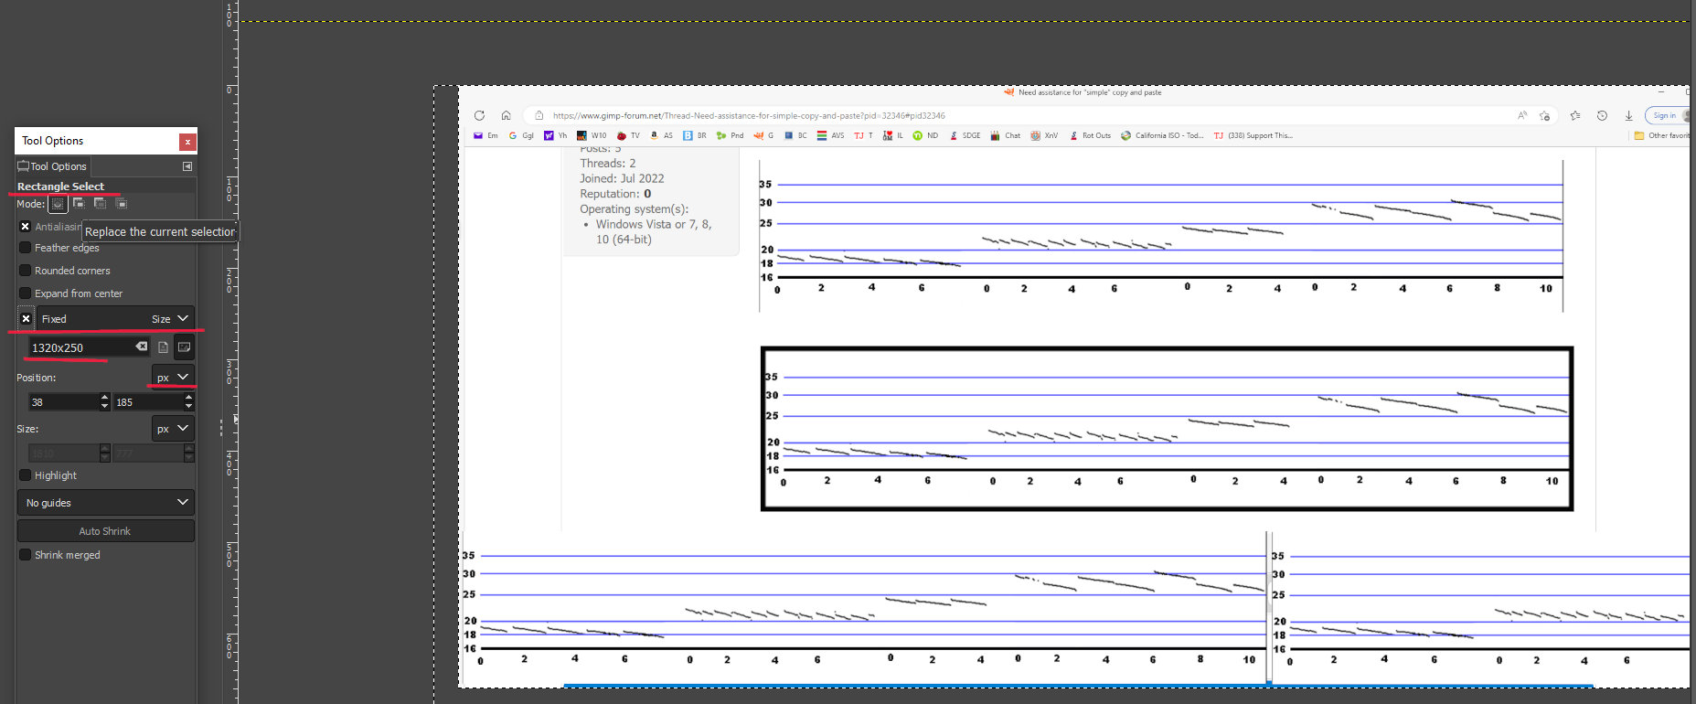Screen dimensions: 1696x704
Task: Enable Feather edges checkbox
Action: point(26,248)
